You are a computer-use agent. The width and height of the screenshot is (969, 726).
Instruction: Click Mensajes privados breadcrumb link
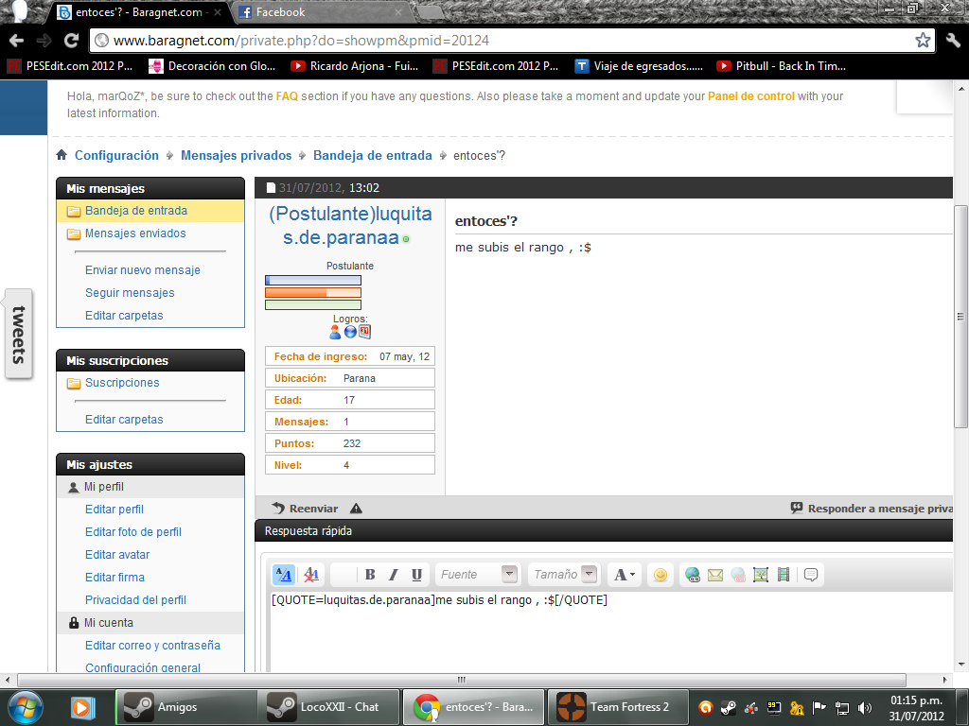click(x=236, y=156)
